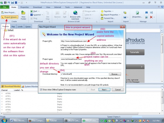The height and width of the screenshot is (123, 164).
Task: Switch to the Levels panel tab
Action: tap(20, 27)
